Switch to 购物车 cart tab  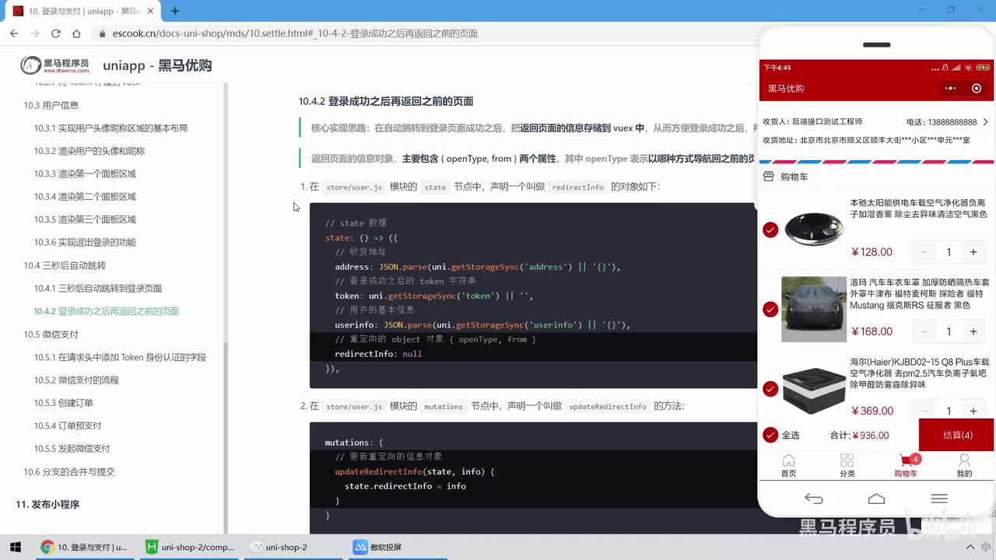pyautogui.click(x=906, y=465)
